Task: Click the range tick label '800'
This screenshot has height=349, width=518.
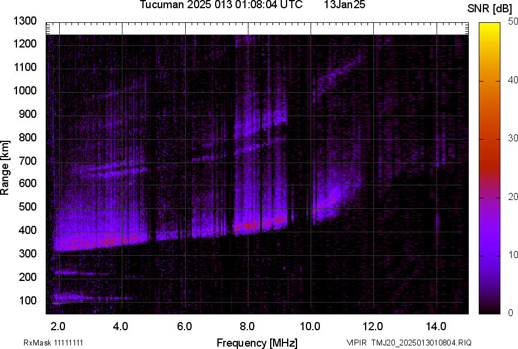Action: click(28, 137)
